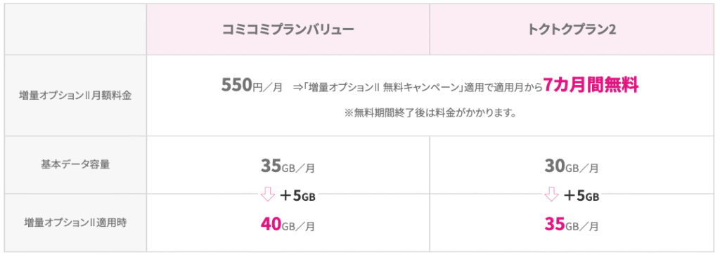This screenshot has height=257, width=720.
Task: Click the ⇒ arrow after 550円／月
Action: tap(296, 86)
